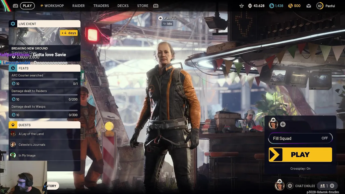Viewport: 345px width, 194px height.
Task: Click the cred reward icon under Damage to Wasps
Action: click(13, 115)
